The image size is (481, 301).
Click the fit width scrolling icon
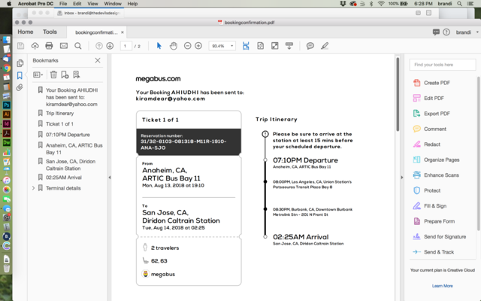click(246, 46)
